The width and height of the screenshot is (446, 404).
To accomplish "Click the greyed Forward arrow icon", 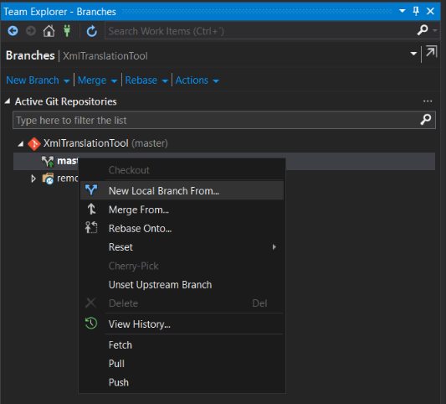I will [x=31, y=30].
